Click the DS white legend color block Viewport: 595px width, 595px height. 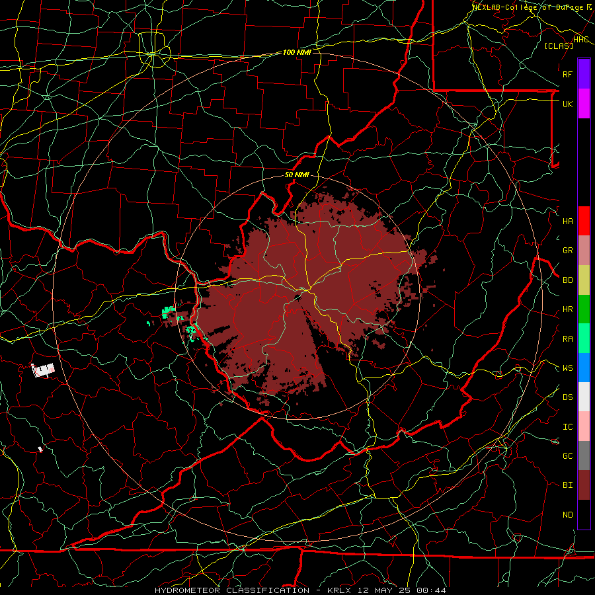584,397
